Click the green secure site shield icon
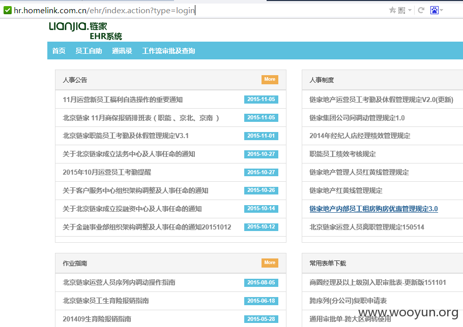 (8, 10)
